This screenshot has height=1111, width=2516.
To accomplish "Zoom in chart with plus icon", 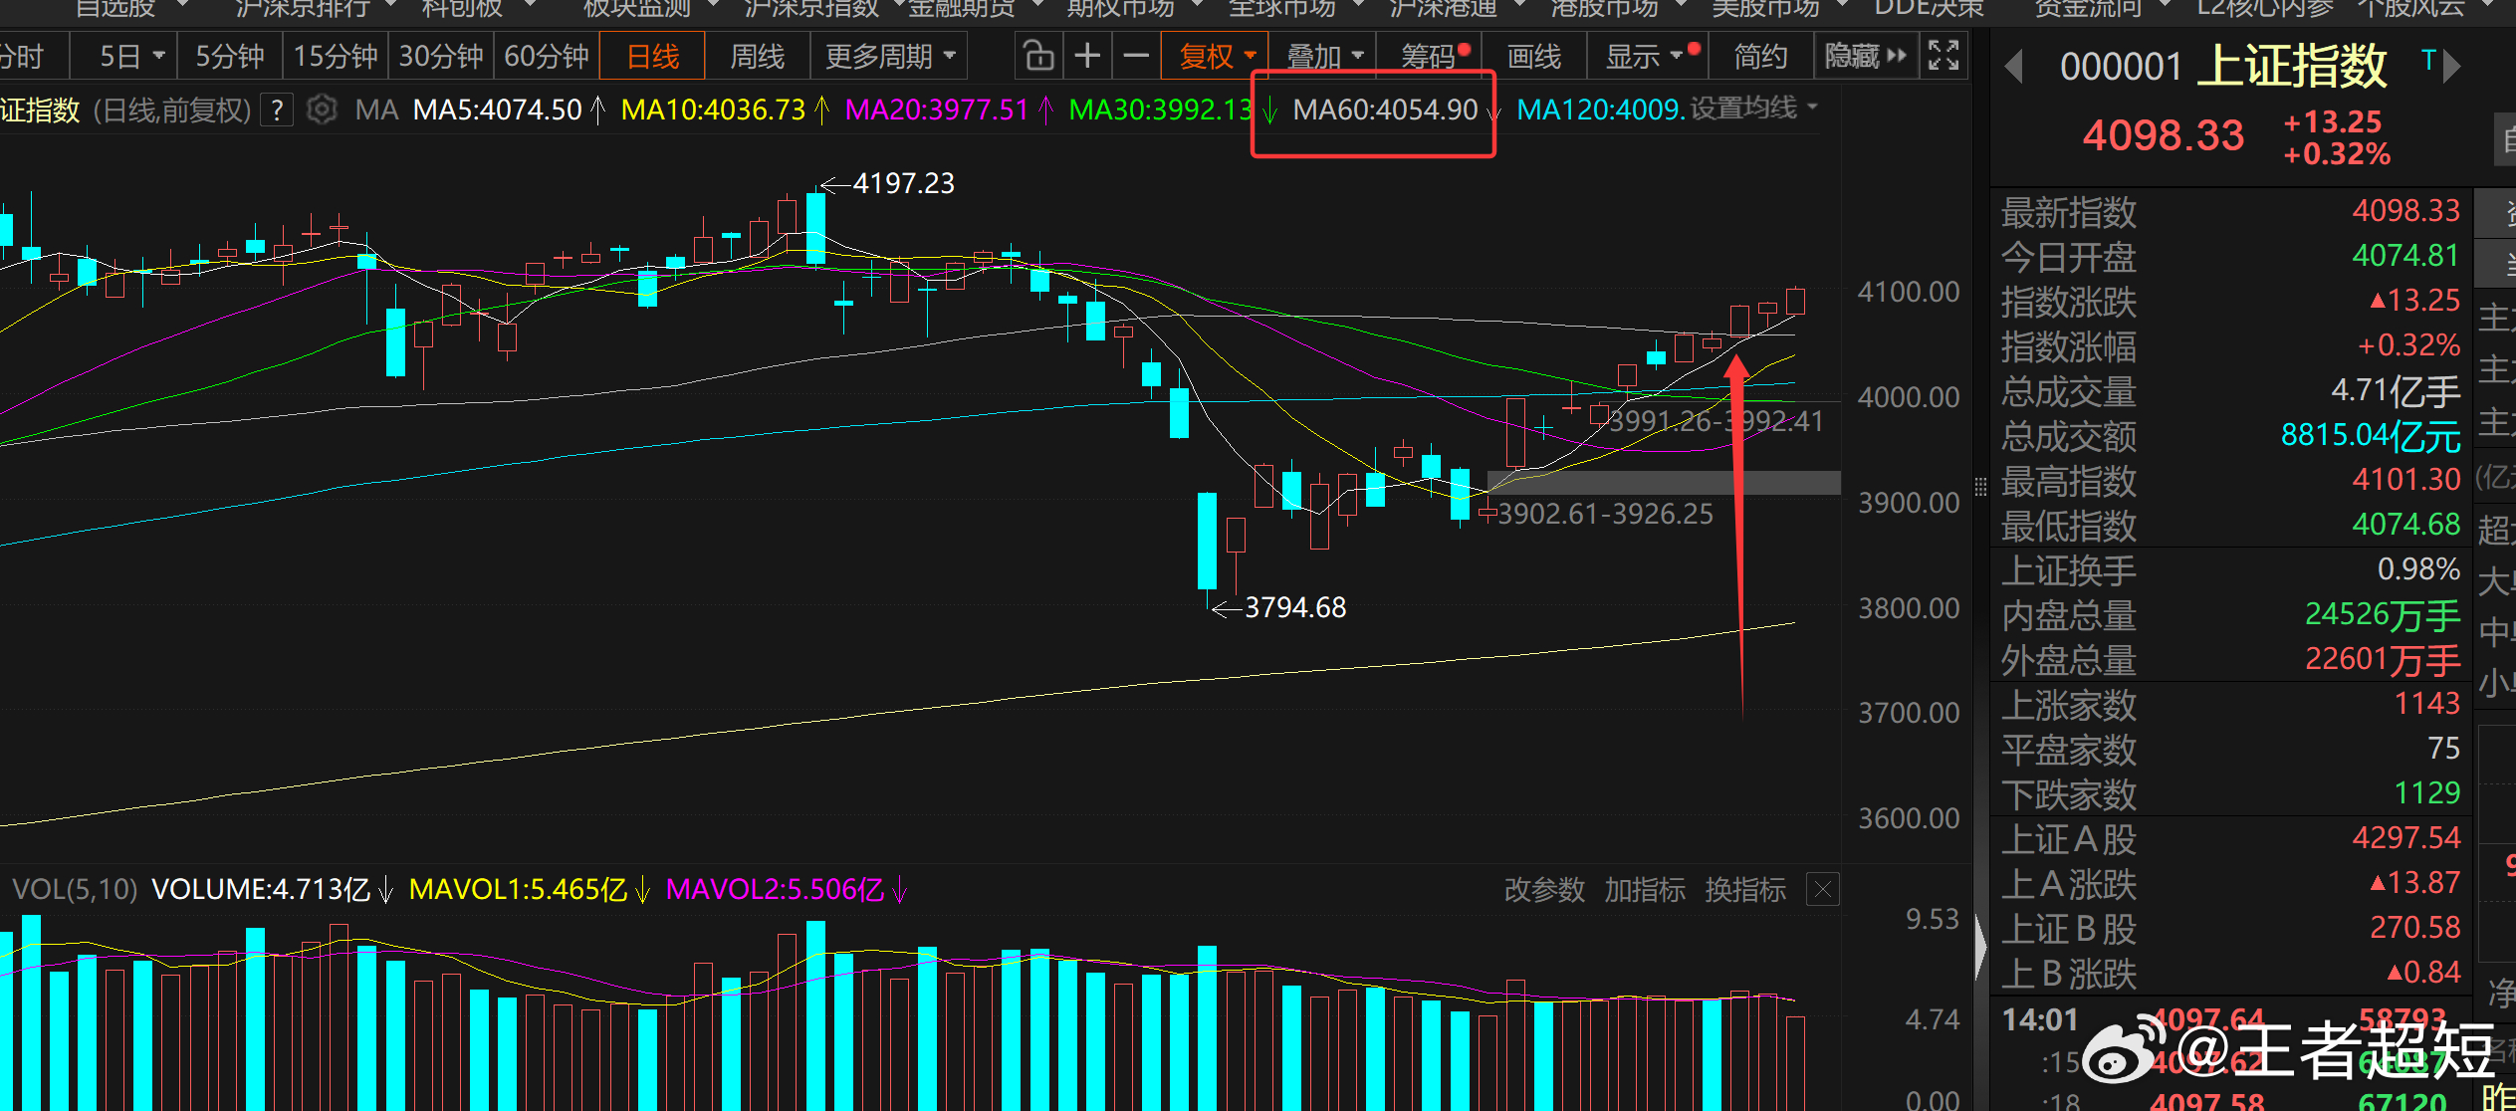I will coord(1087,56).
